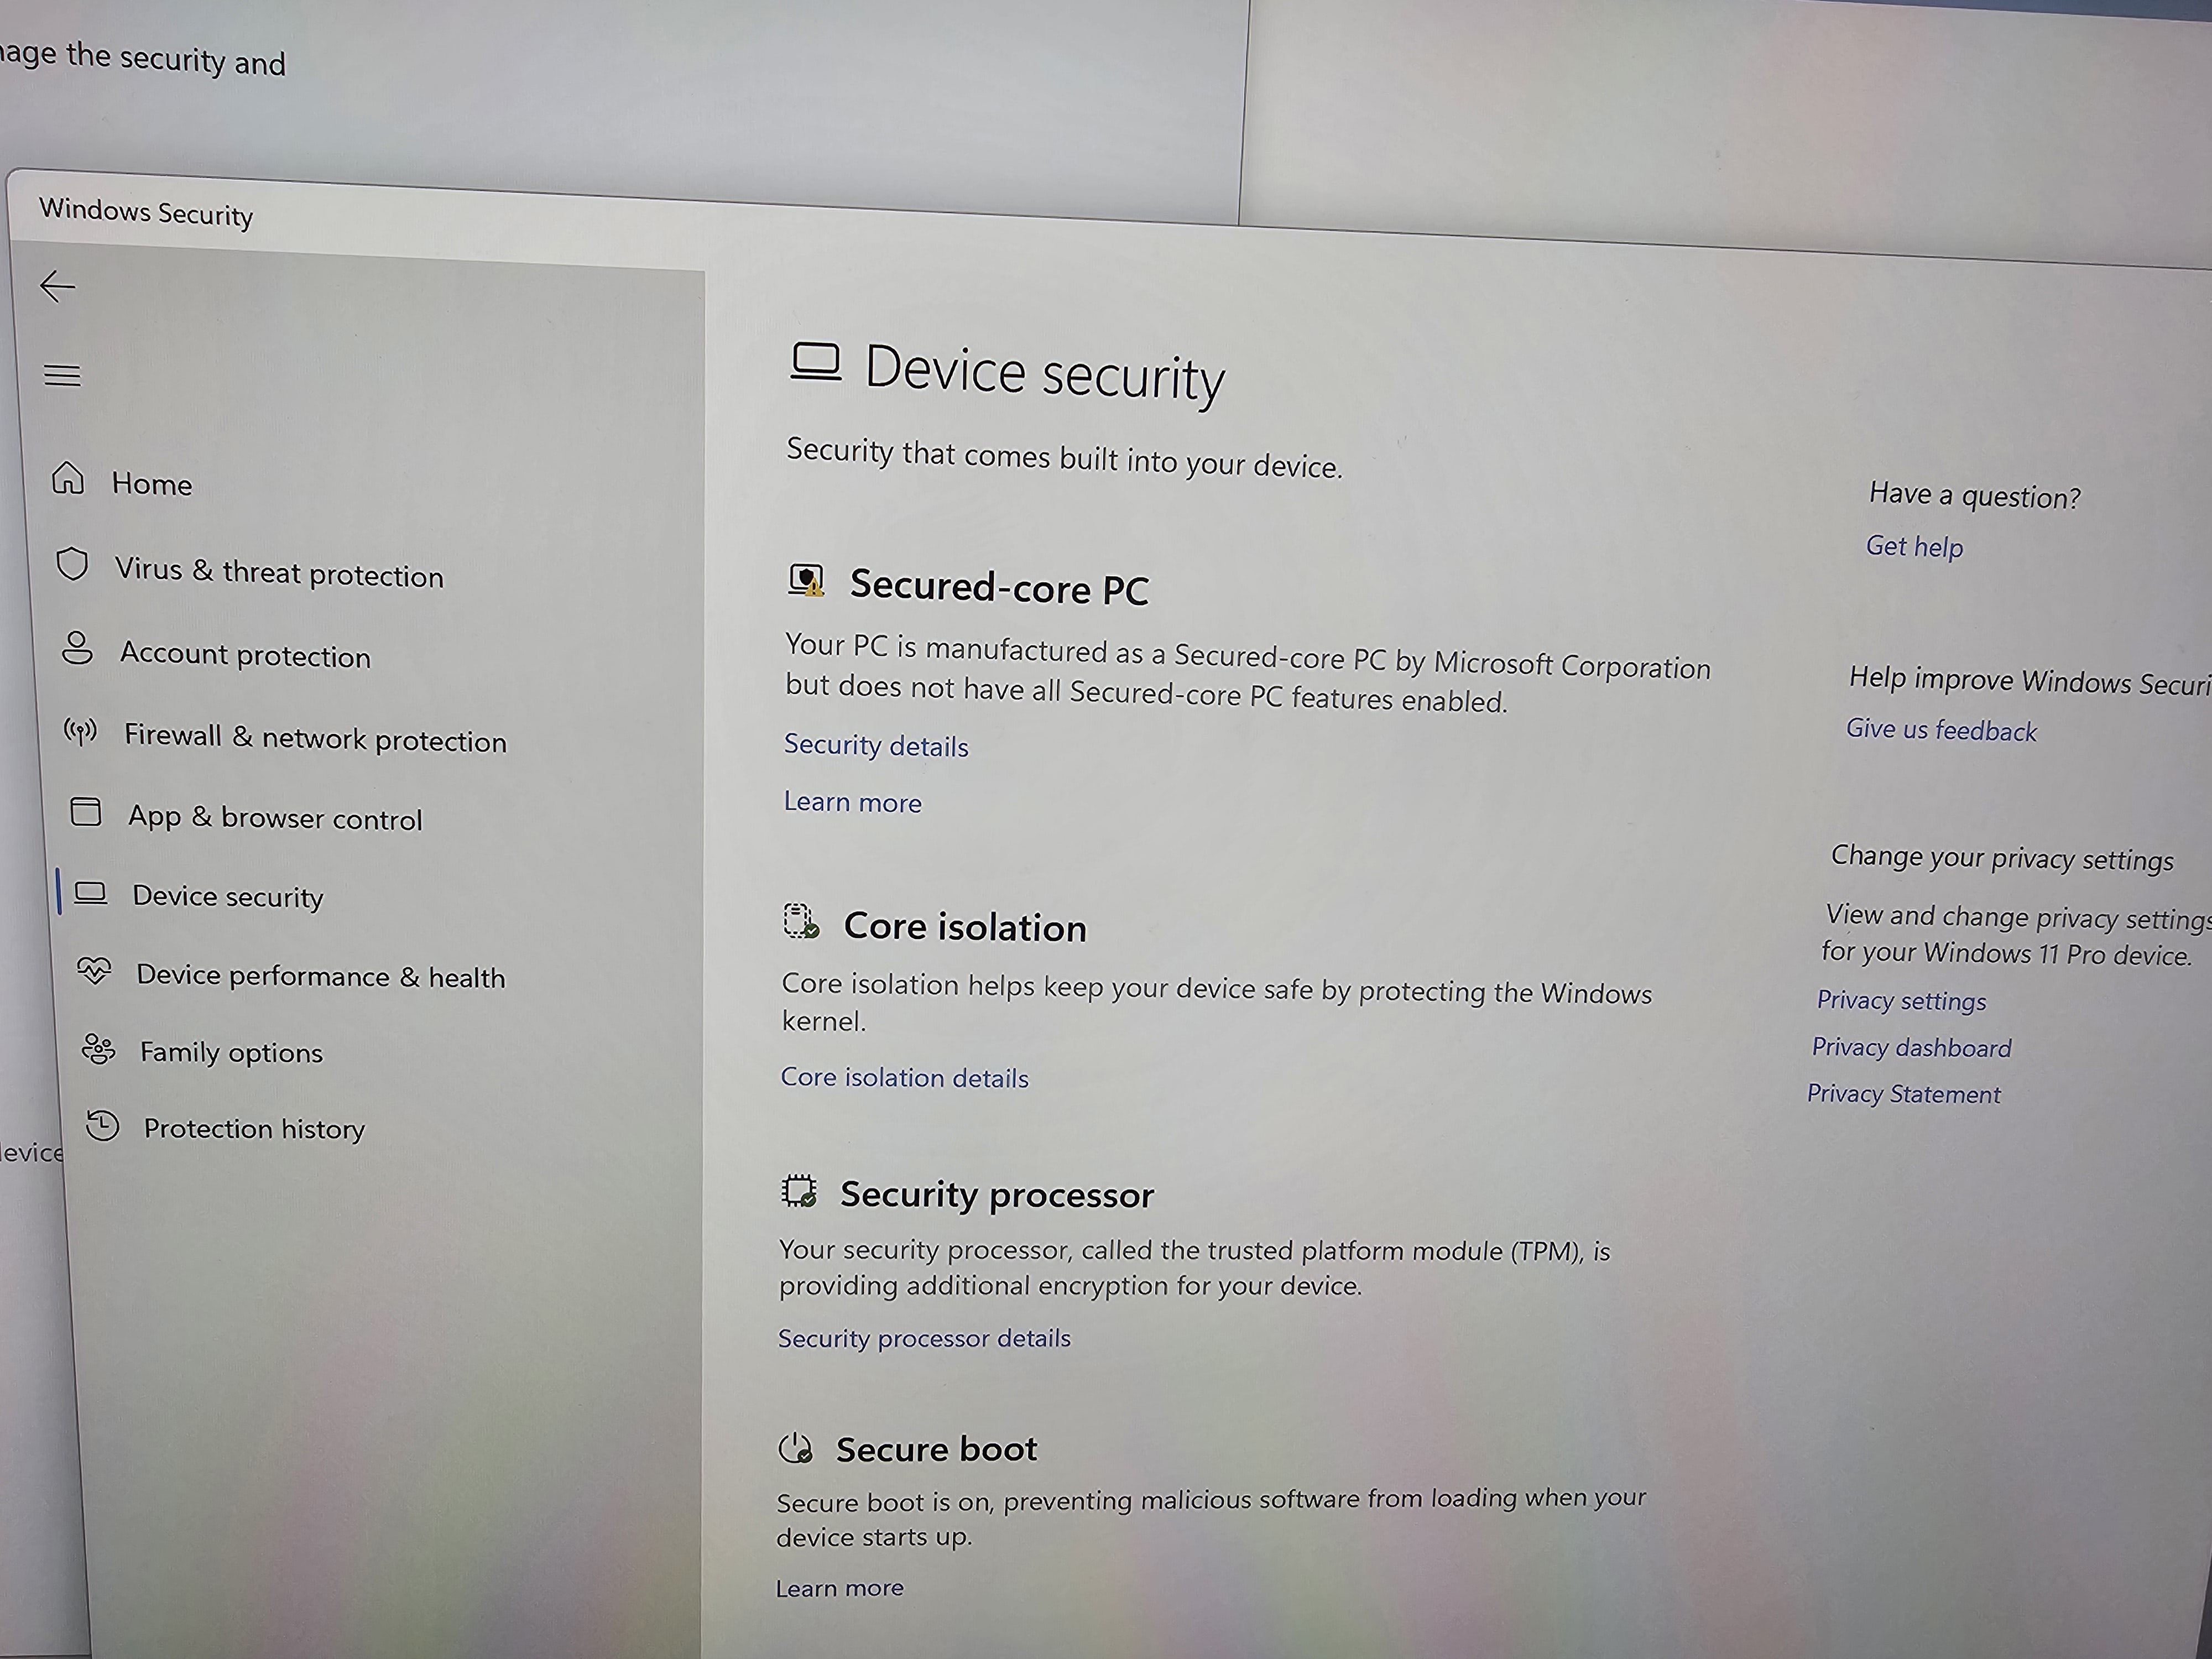Click 'Have a question?' text
Image resolution: width=2212 pixels, height=1659 pixels.
click(1974, 495)
